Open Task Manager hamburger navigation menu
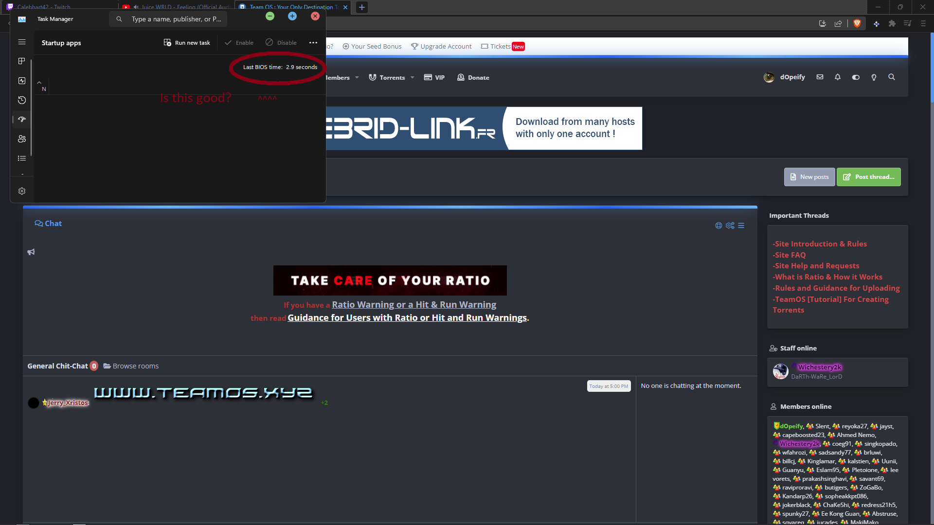Viewport: 934px width, 525px height. (22, 42)
